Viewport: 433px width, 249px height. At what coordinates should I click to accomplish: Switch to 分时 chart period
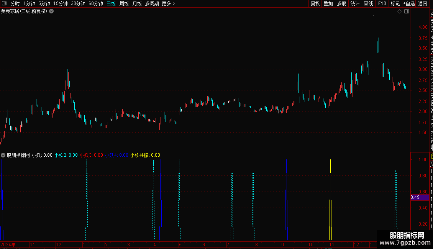(x=15, y=3)
